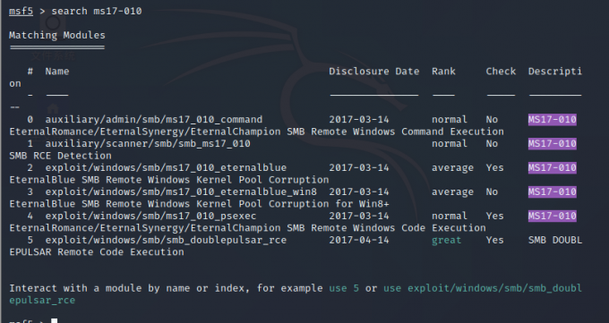The image size is (609, 323).
Task: Click highlighted MS17-010 in row 0
Action: [x=552, y=119]
